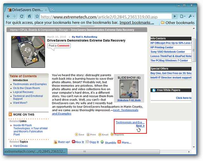Share via Mixx It icon
203x161 pixels.
[73, 142]
